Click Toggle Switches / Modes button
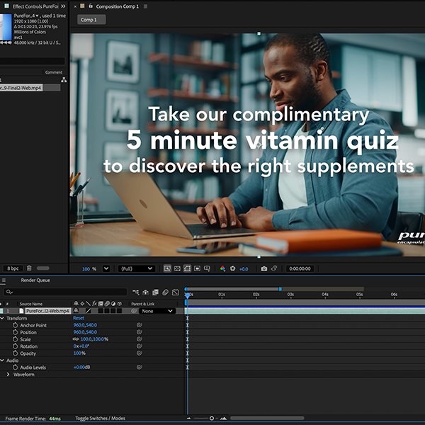The image size is (425, 425). point(100,419)
